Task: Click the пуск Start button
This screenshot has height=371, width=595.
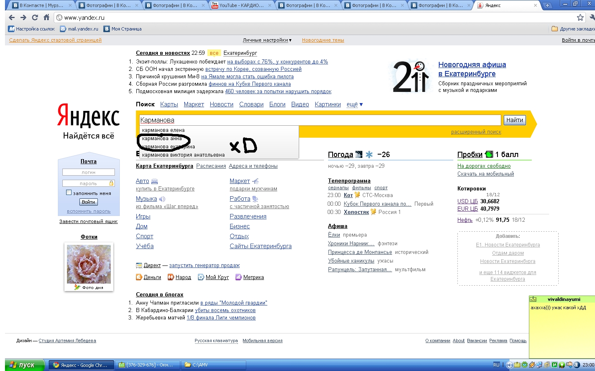Action: pyautogui.click(x=25, y=365)
